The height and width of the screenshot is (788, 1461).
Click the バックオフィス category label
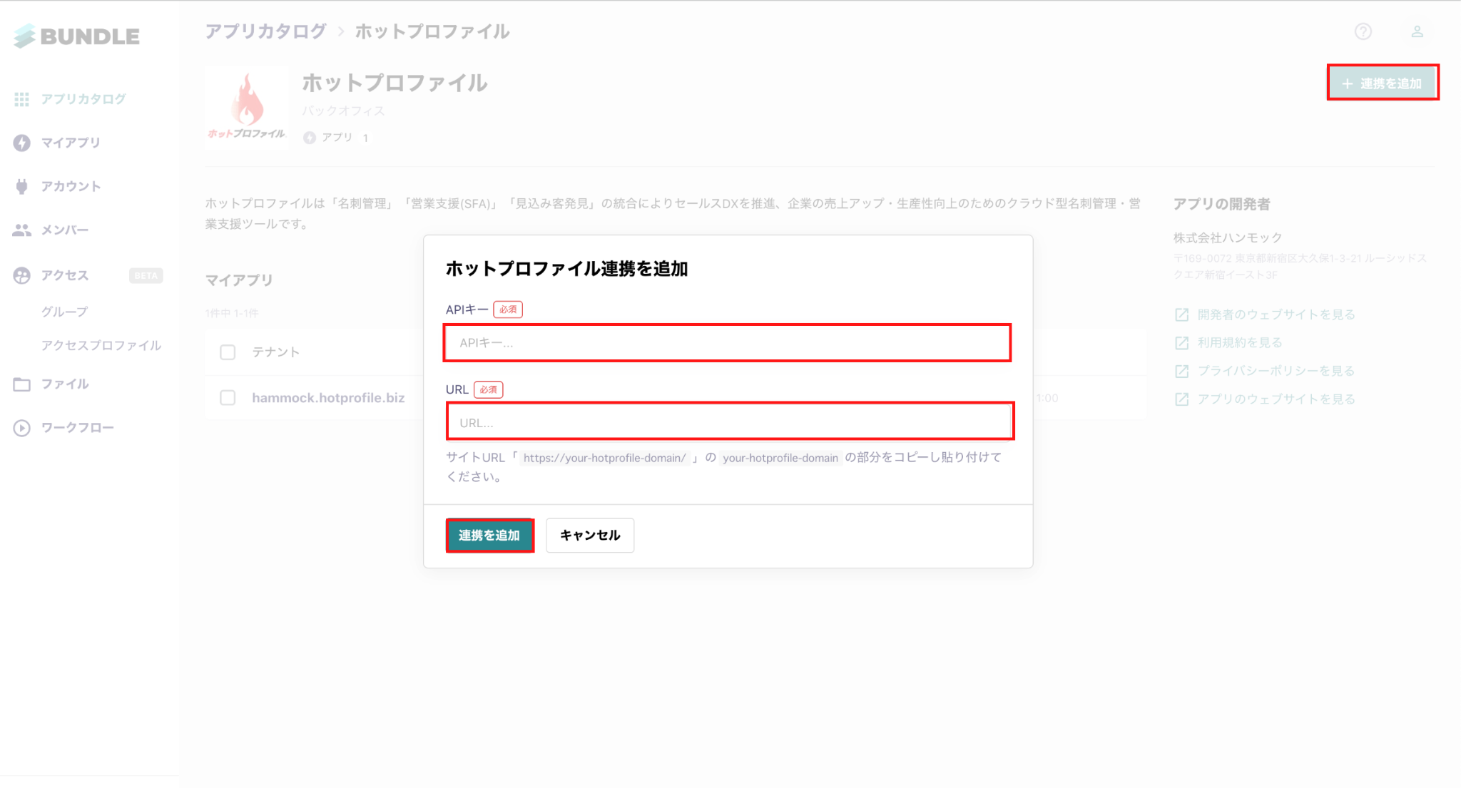pyautogui.click(x=343, y=111)
